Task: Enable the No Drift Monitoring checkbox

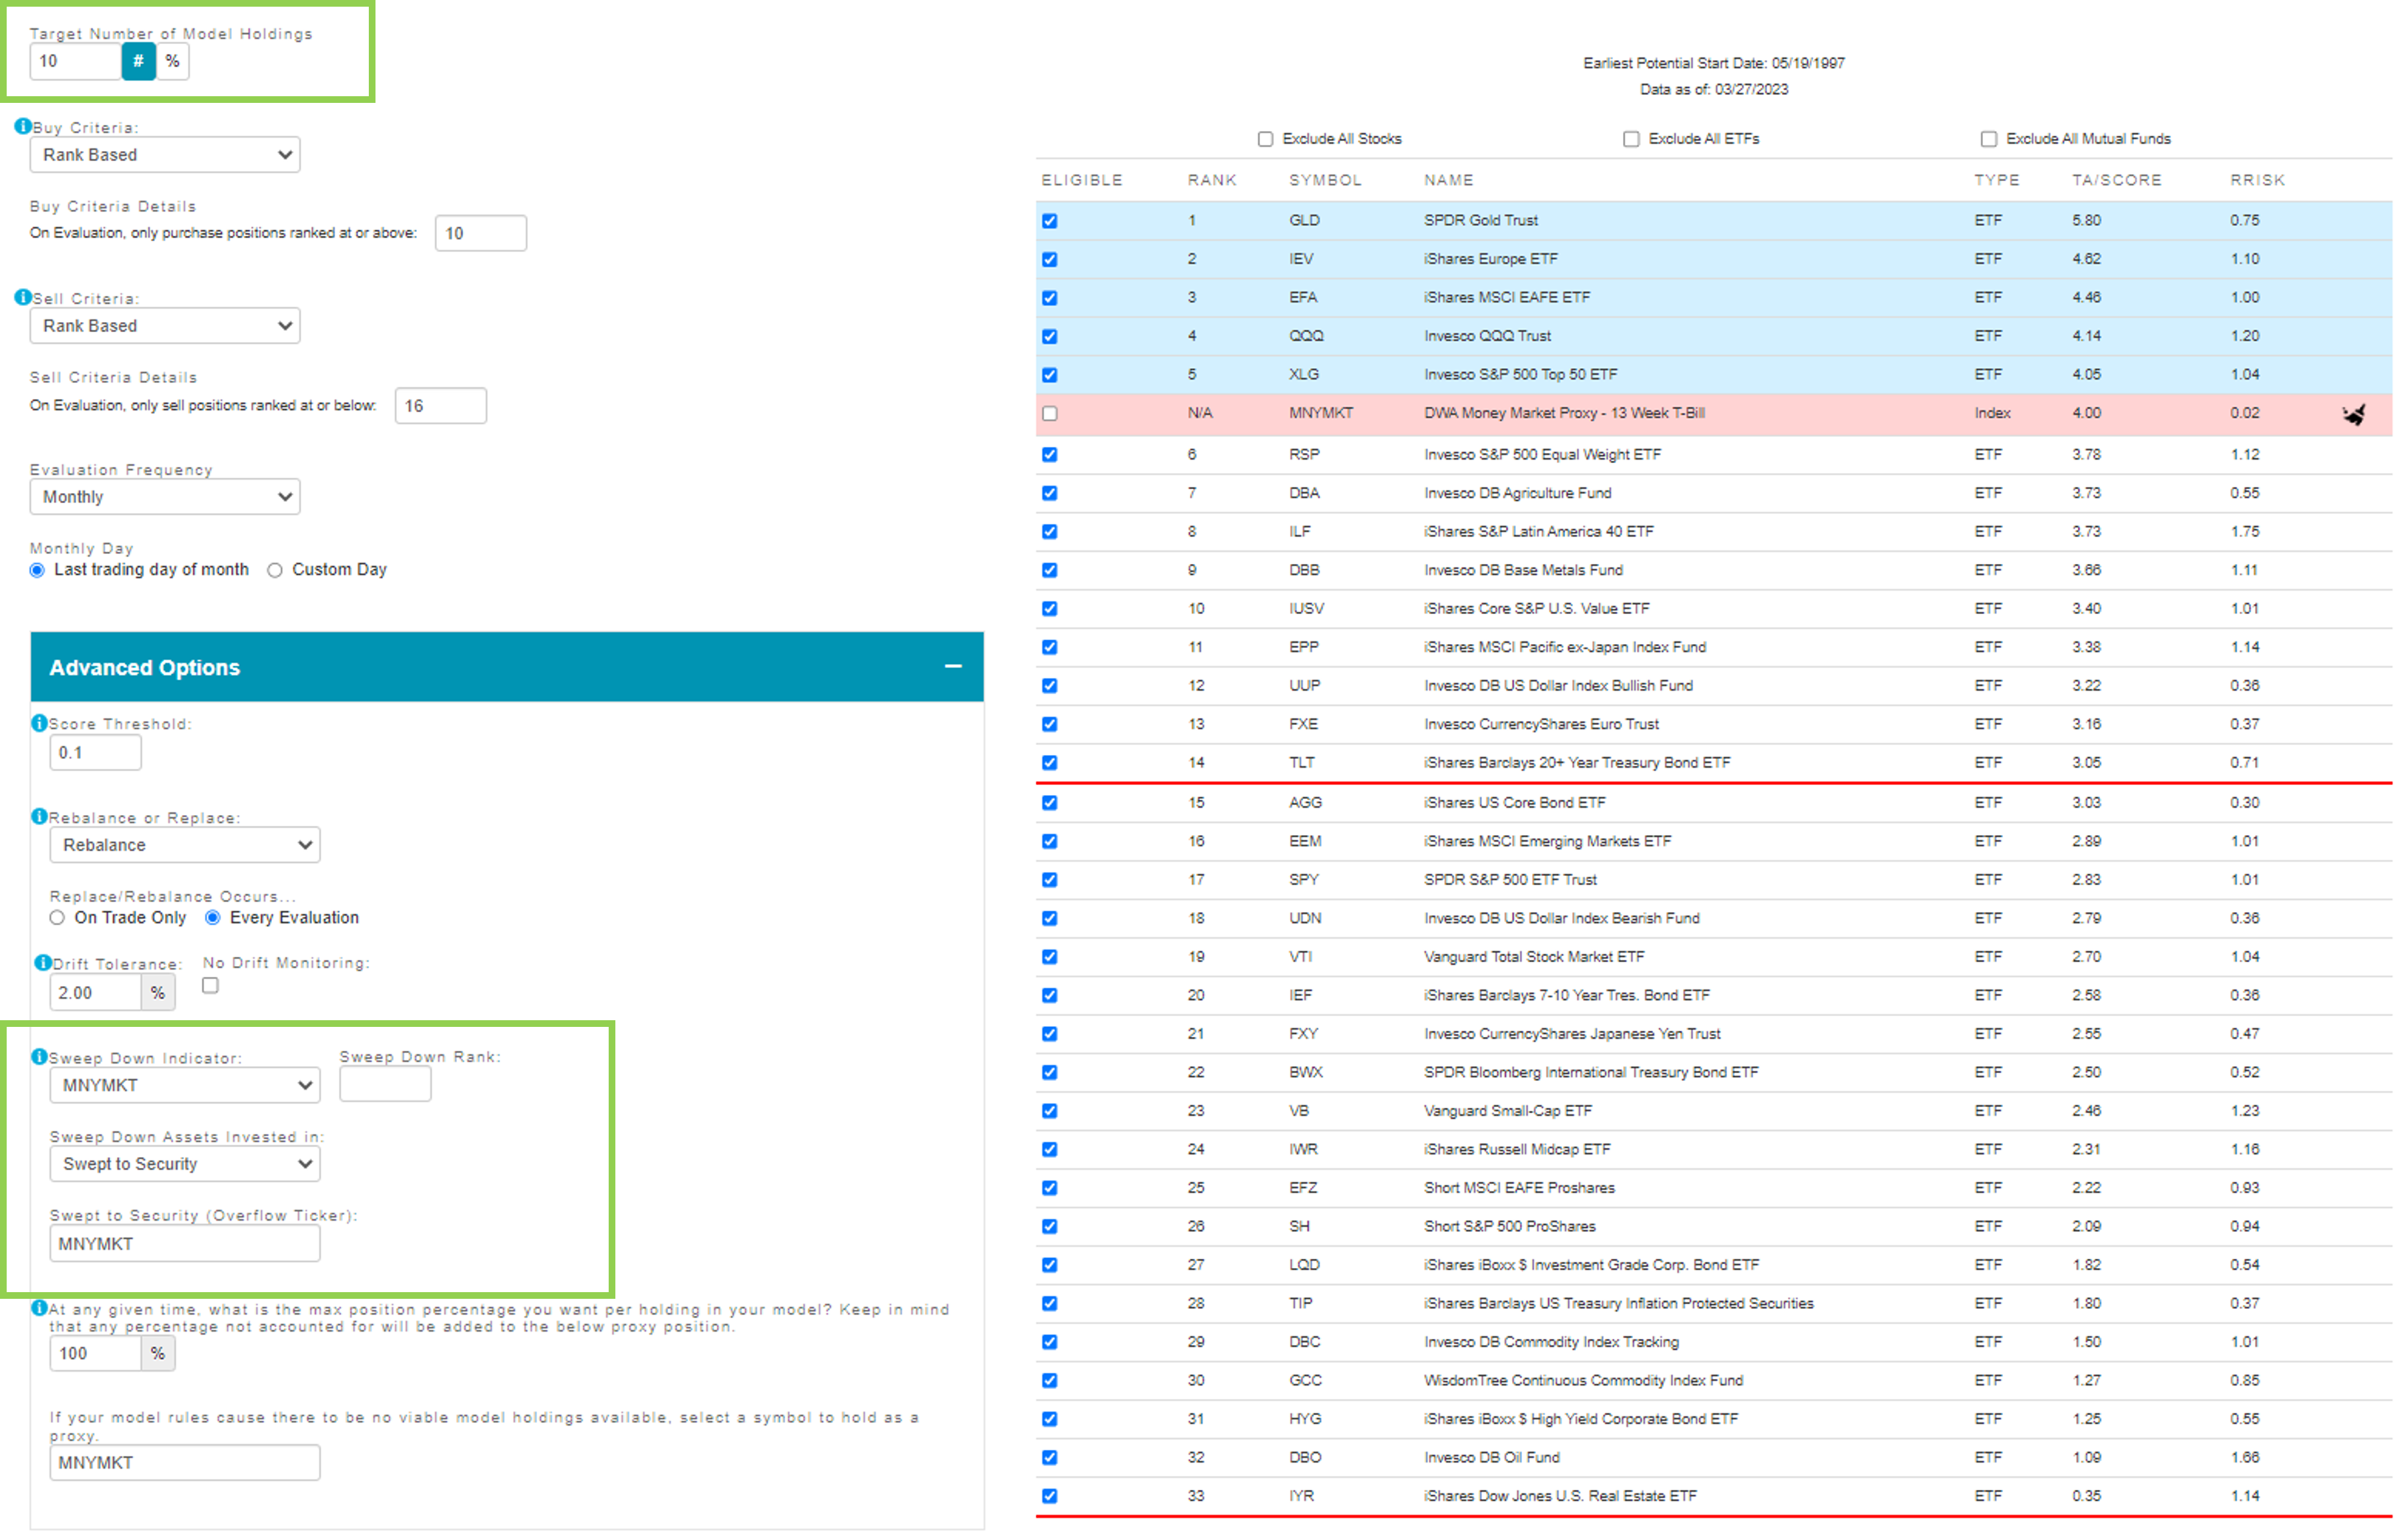Action: tap(210, 986)
